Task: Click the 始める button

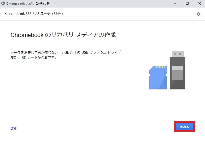Action: click(184, 127)
